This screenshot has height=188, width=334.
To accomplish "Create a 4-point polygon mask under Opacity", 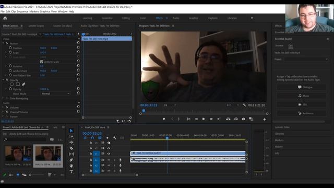I will click(18, 84).
